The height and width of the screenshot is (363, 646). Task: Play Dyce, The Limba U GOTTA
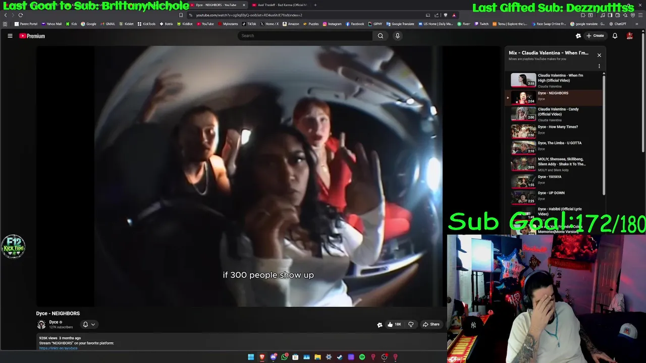coord(554,146)
